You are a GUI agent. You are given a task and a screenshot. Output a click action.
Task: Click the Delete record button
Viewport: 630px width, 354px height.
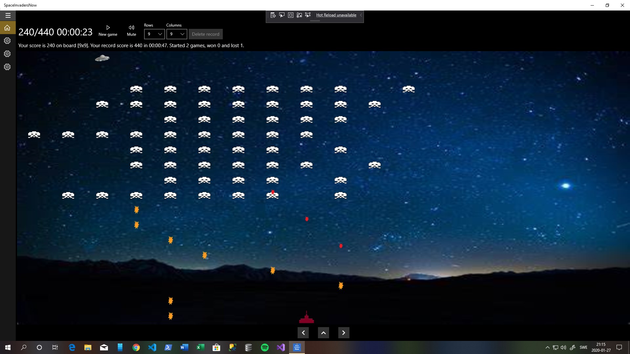(x=205, y=34)
